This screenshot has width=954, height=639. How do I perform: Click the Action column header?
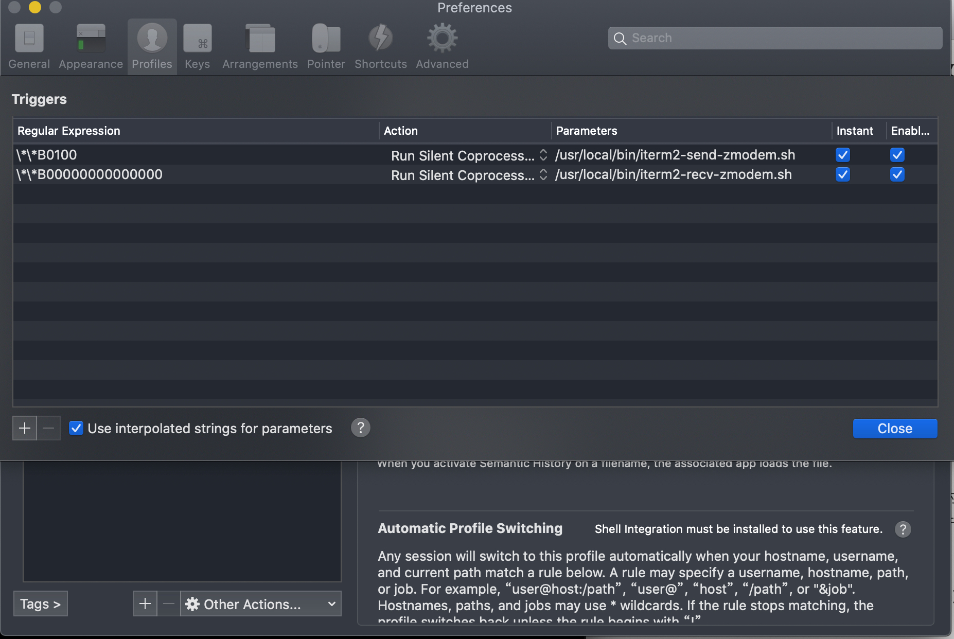[x=401, y=131]
